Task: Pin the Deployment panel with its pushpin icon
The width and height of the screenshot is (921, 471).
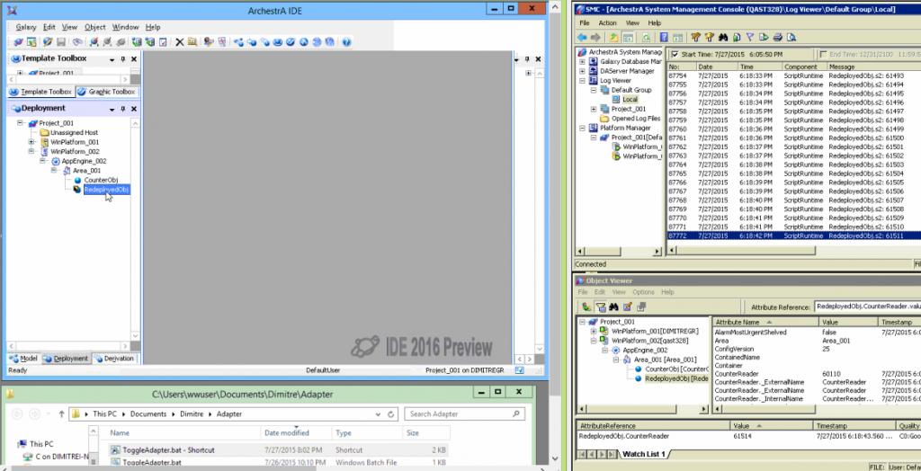Action: pos(125,108)
